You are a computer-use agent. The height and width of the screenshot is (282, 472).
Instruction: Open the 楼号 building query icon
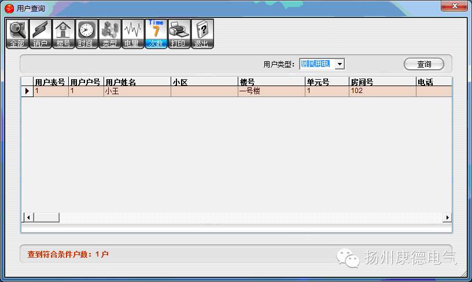click(x=64, y=34)
